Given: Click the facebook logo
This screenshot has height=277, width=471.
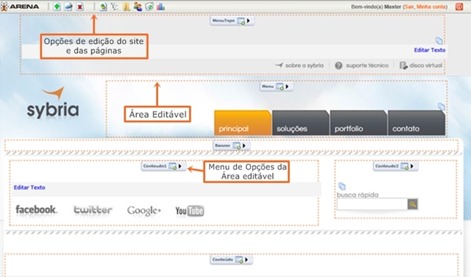Looking at the screenshot, I should point(36,209).
